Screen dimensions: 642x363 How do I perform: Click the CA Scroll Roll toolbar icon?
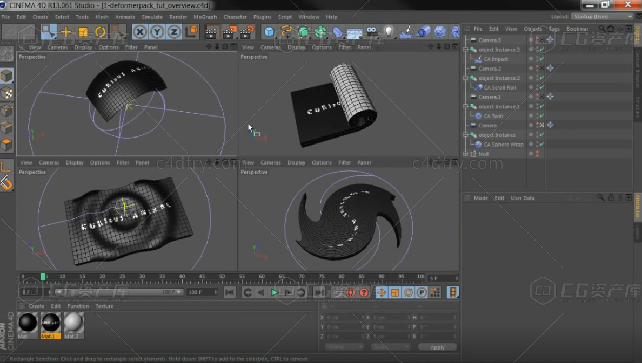click(423, 31)
